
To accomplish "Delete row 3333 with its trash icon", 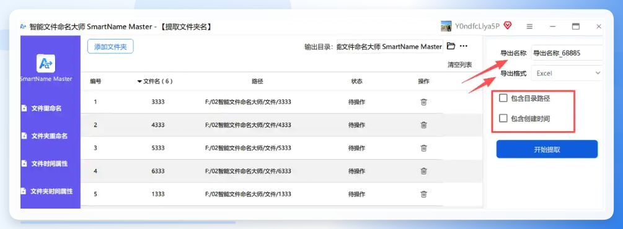I will click(x=423, y=102).
